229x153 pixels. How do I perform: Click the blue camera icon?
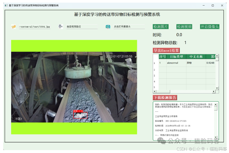(108, 27)
